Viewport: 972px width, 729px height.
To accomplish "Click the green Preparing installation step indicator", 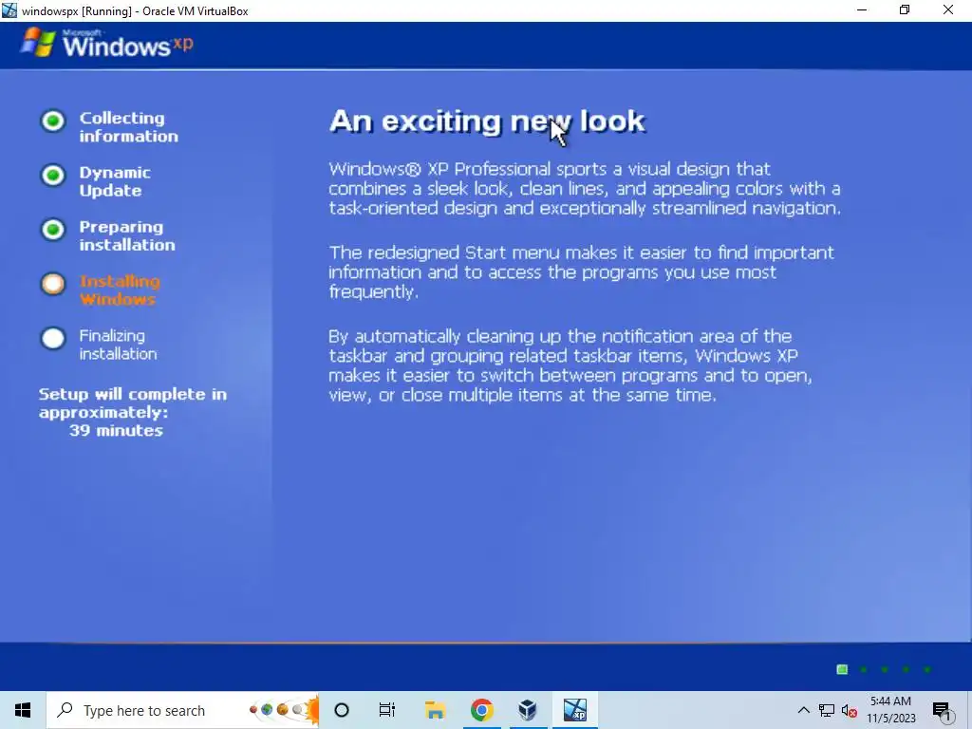I will [53, 230].
